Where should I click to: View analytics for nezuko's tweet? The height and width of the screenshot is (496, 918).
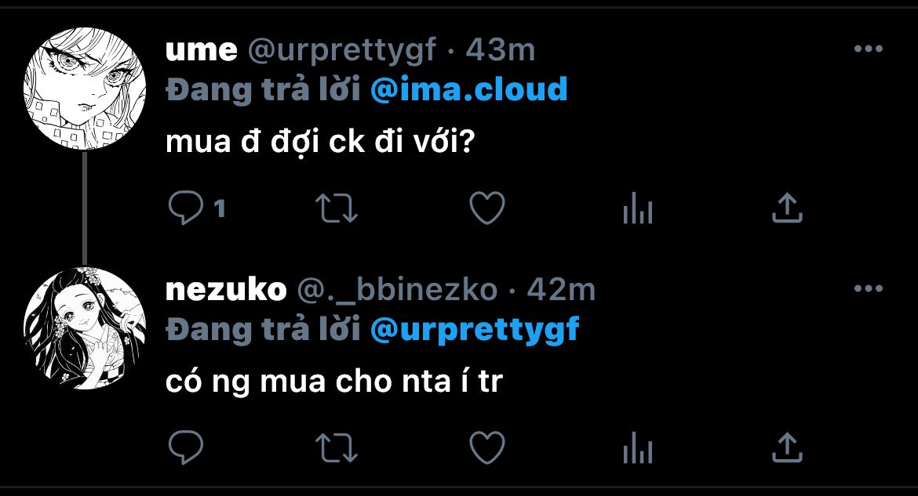tap(637, 448)
